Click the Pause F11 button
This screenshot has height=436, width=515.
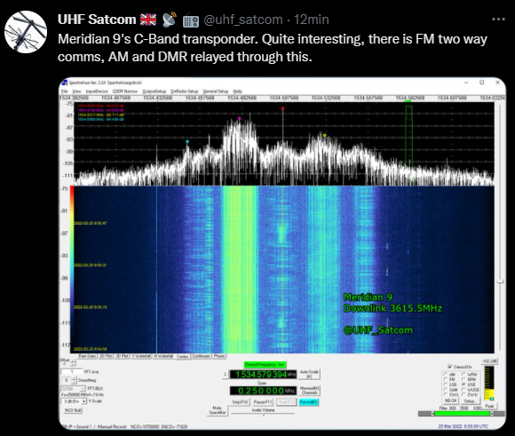[x=263, y=402]
